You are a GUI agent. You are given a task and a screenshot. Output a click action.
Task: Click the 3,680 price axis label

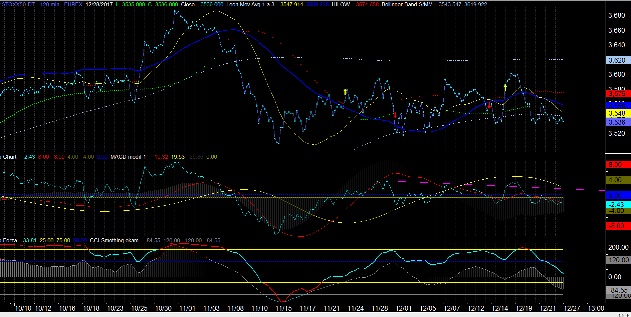pyautogui.click(x=617, y=15)
